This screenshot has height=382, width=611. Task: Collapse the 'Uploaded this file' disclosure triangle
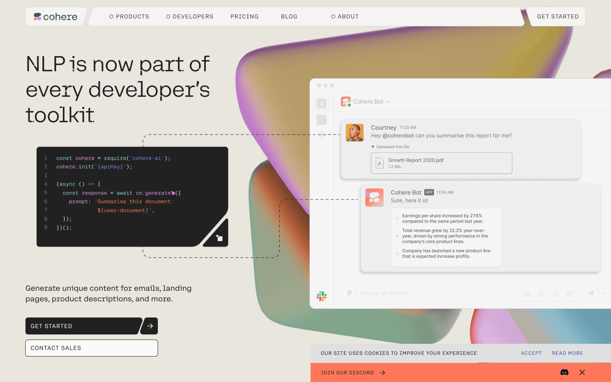point(373,147)
